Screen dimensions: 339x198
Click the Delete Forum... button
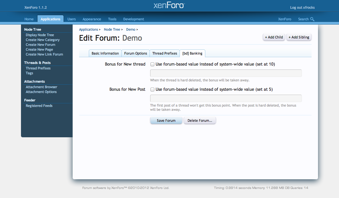tap(200, 120)
